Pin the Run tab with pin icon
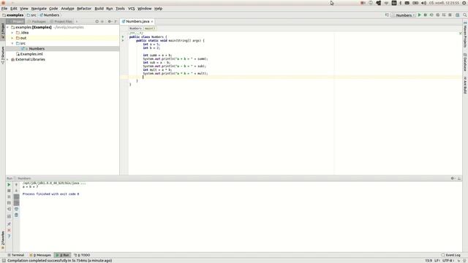Image resolution: width=468 pixels, height=263 pixels. coord(9,224)
